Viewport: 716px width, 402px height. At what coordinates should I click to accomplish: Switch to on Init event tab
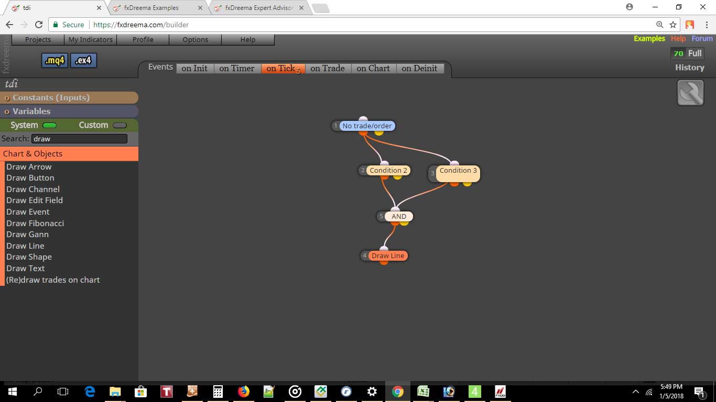point(194,68)
